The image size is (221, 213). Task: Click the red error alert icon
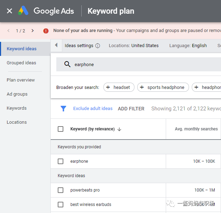46,31
